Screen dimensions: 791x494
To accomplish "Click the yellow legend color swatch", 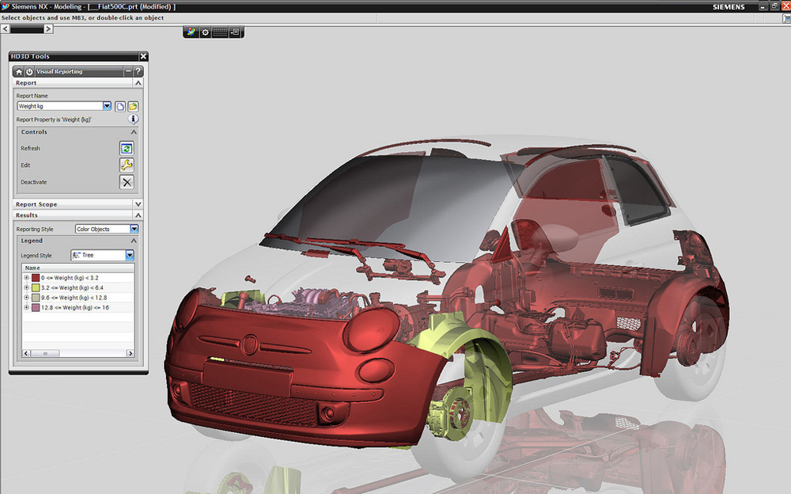I will [x=36, y=287].
